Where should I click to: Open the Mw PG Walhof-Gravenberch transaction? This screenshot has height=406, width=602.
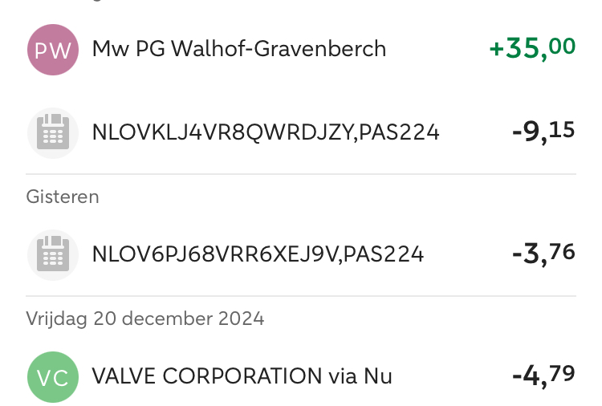tap(239, 50)
